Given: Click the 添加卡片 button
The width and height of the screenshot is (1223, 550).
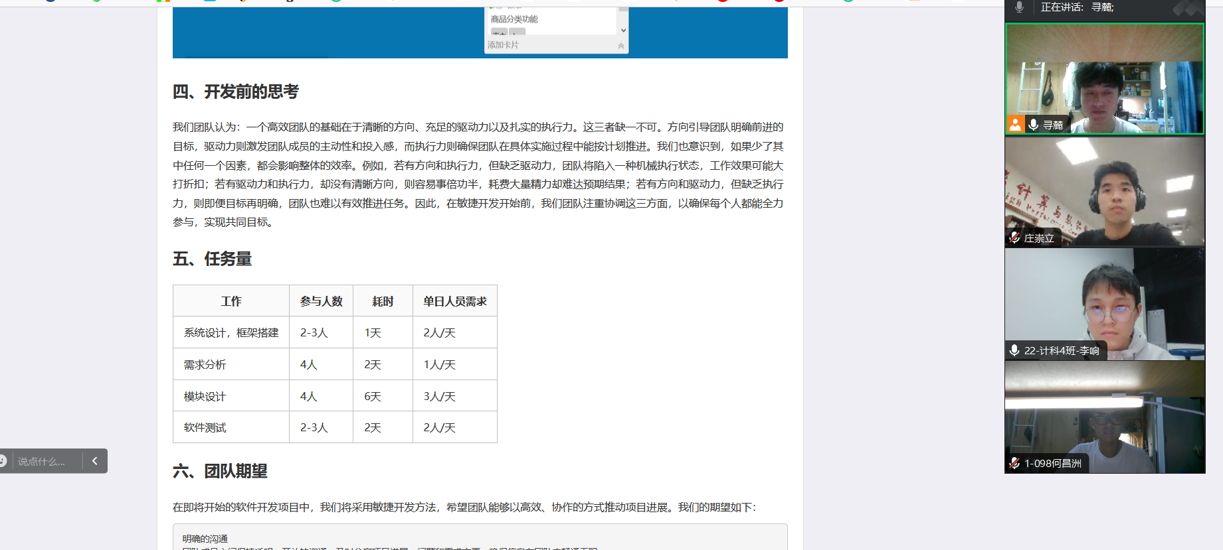Looking at the screenshot, I should pyautogui.click(x=504, y=45).
